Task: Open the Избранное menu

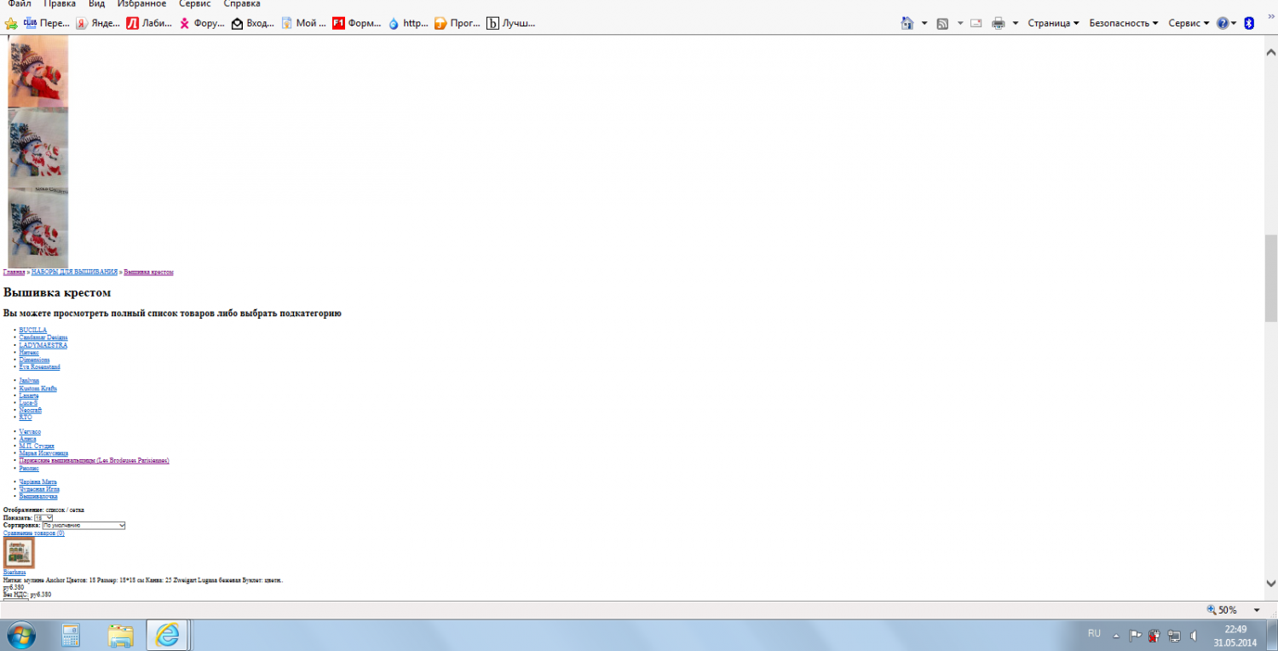Action: point(141,4)
